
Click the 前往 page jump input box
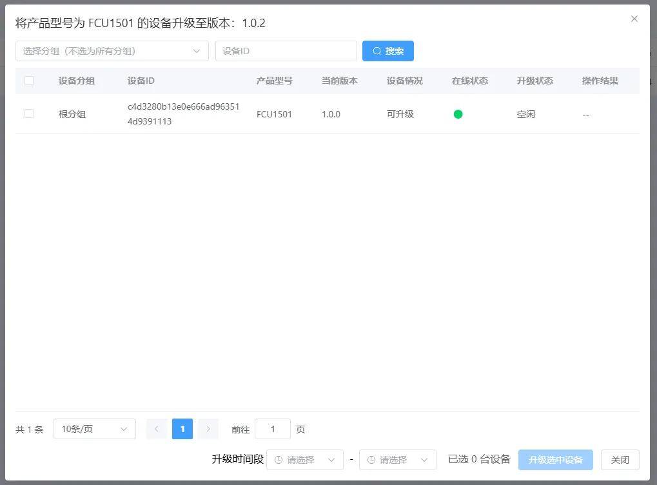coord(273,429)
